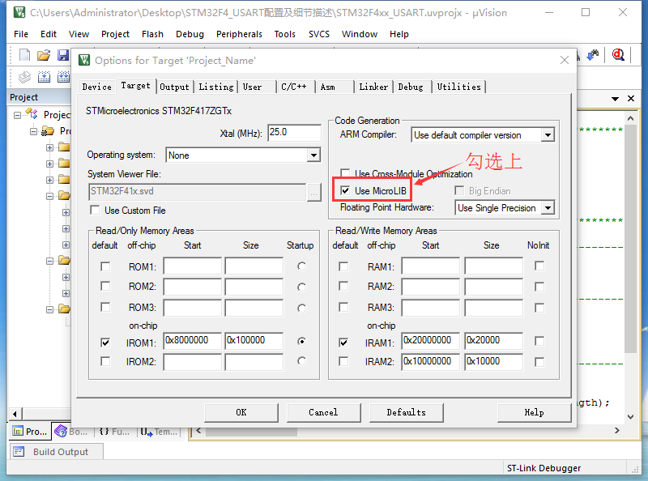Confirm options with the OK button
Screen dimensions: 648x481
[x=241, y=412]
